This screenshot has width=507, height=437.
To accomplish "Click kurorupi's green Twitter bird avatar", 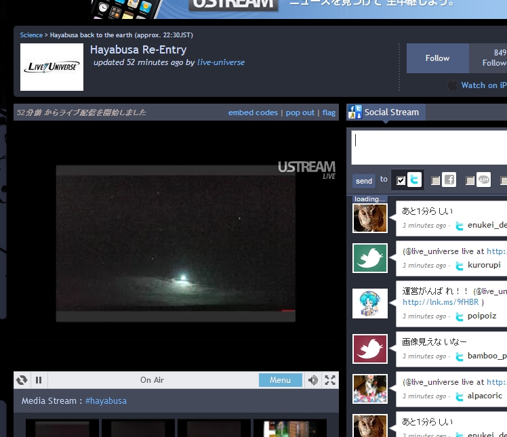I will click(370, 258).
